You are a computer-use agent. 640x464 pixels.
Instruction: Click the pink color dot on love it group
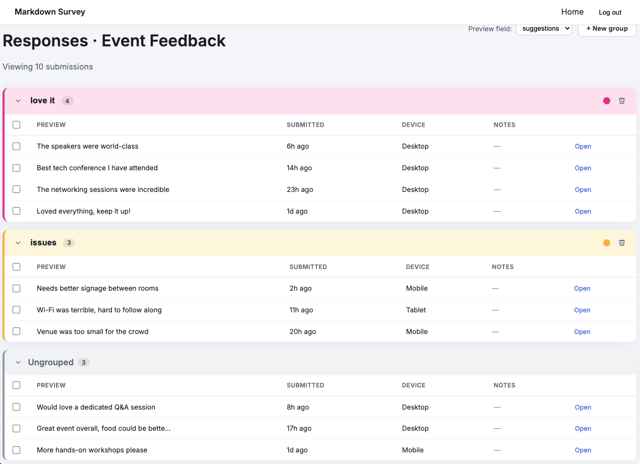click(606, 100)
